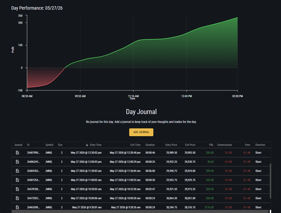The width and height of the screenshot is (281, 213).
Task: Click exit time 11:00:33 am cell
Action: coord(125,180)
